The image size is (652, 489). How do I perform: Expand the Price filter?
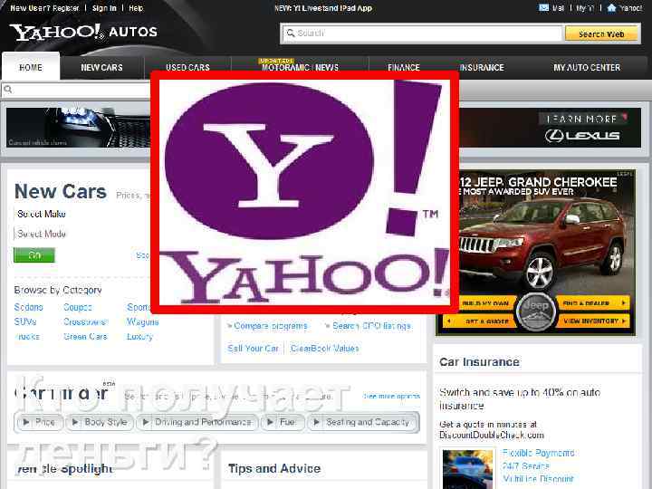click(x=40, y=423)
